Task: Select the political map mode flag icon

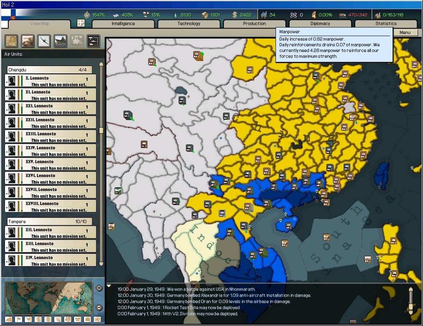Action: point(19,319)
